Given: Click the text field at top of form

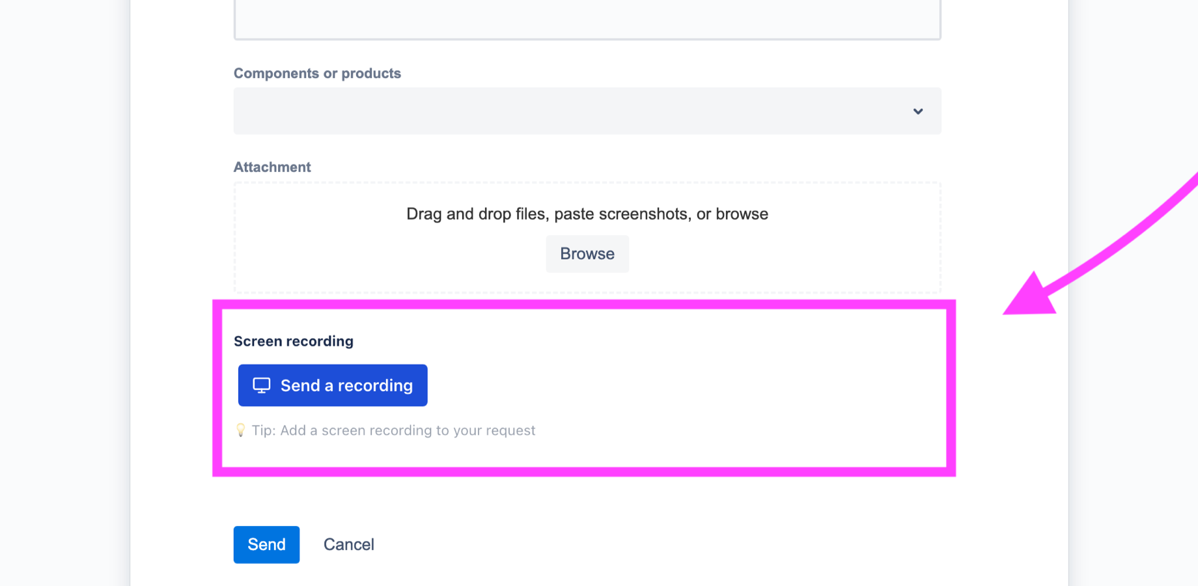Looking at the screenshot, I should click(x=587, y=20).
